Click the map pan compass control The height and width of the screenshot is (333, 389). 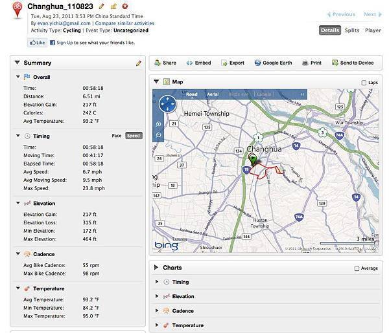pyautogui.click(x=168, y=104)
